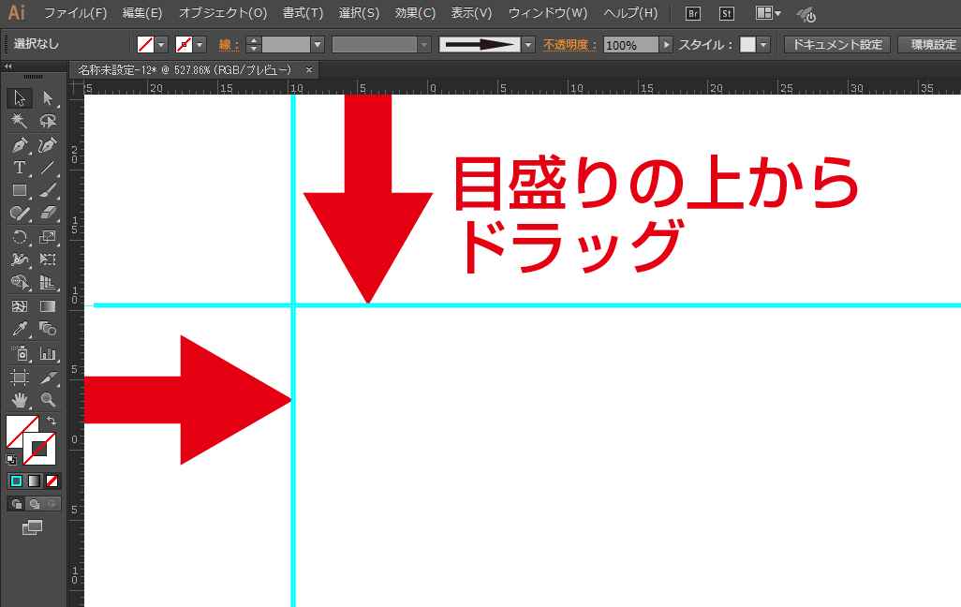Open control bar stroke color dropdown

[200, 45]
